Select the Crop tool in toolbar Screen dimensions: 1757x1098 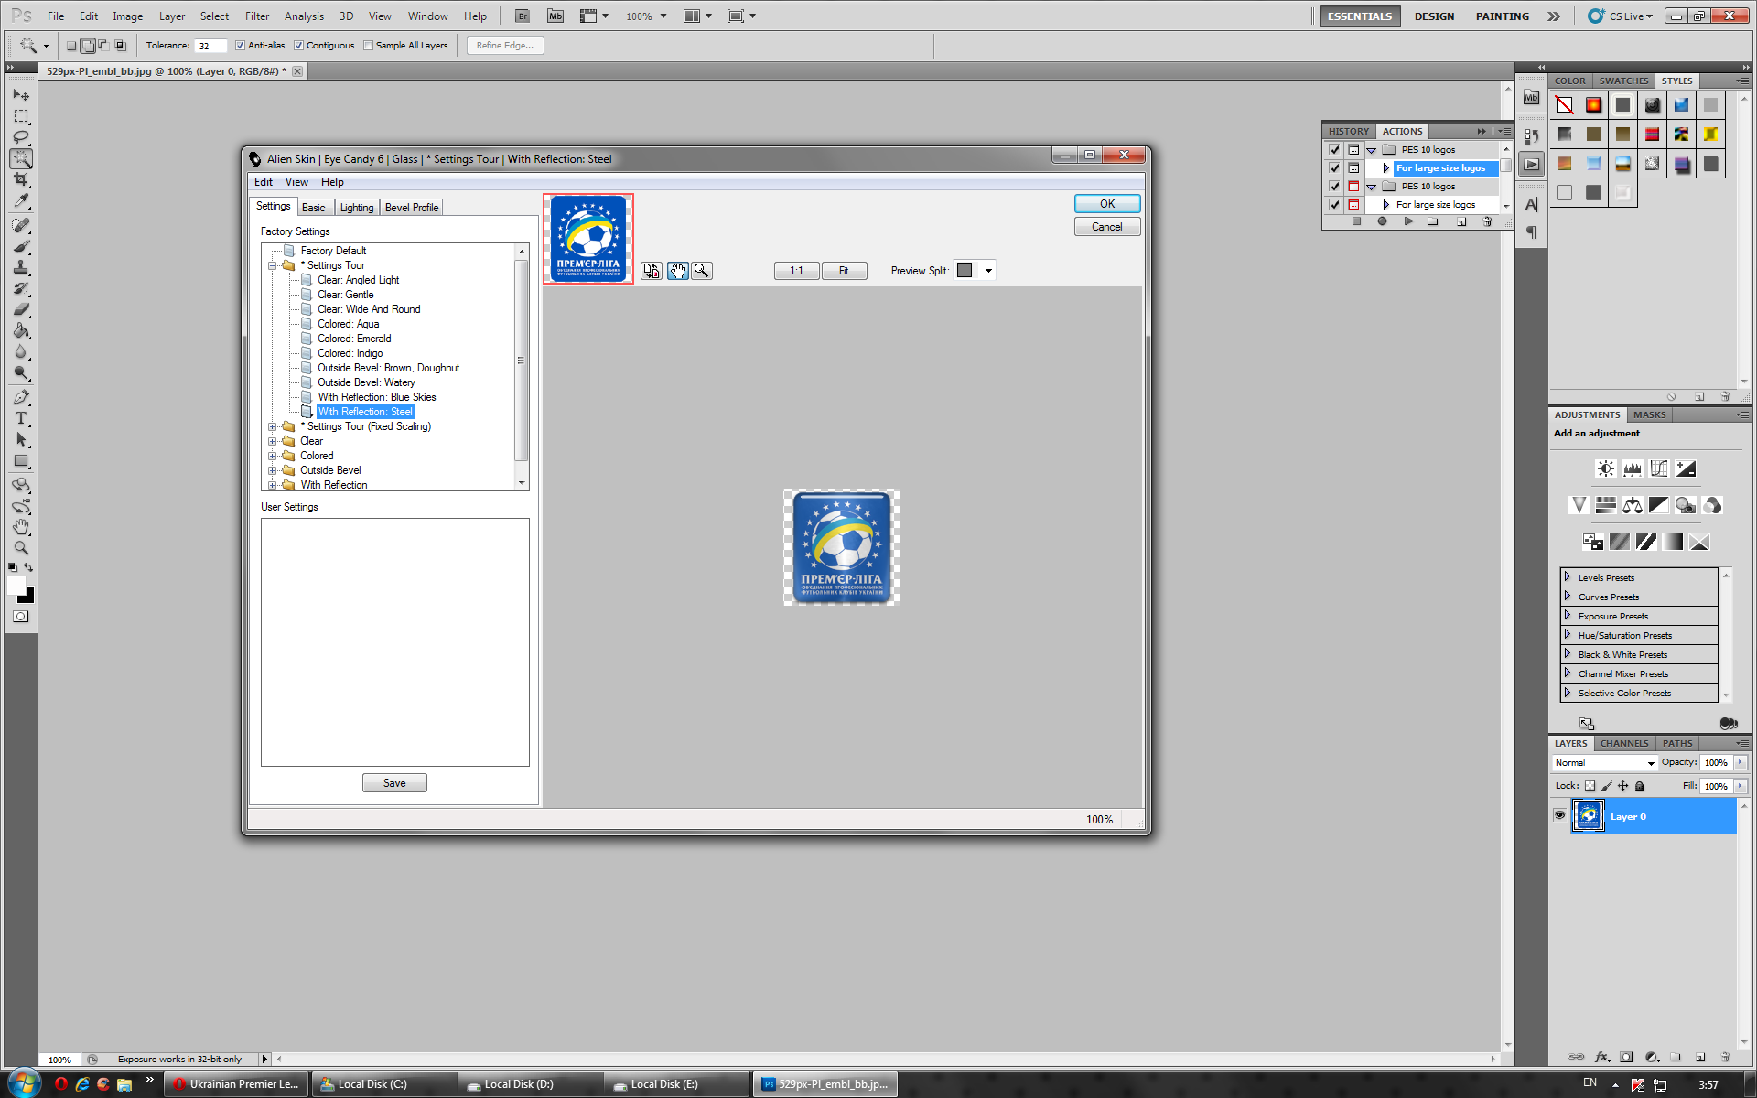tap(21, 179)
